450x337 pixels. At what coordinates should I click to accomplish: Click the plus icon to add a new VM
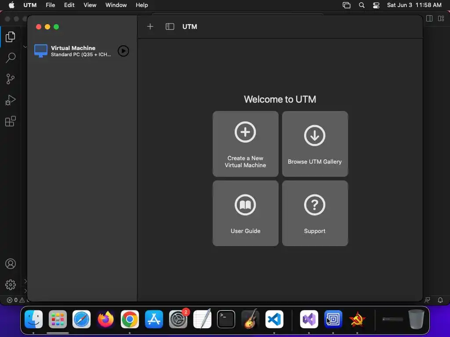(150, 27)
